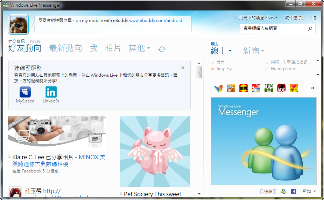The image size is (324, 200).
Task: Open the 新增 dropdown beside 線上
Action: 263,51
